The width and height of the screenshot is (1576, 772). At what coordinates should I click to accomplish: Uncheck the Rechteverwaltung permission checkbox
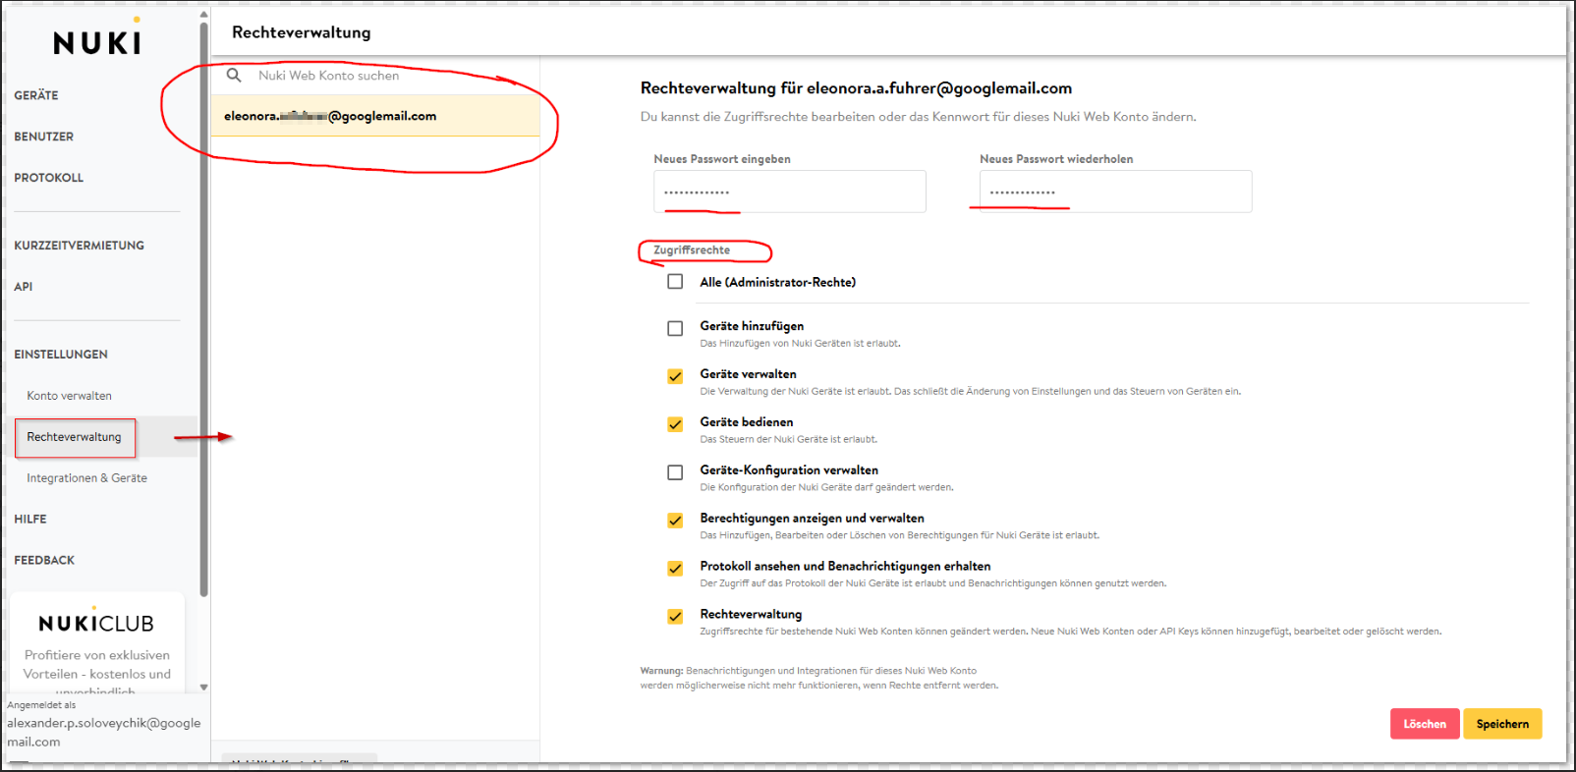pyautogui.click(x=675, y=617)
